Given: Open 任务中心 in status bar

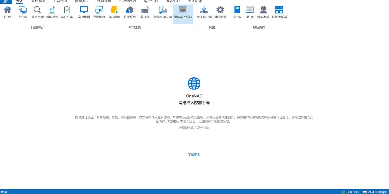Looking at the screenshot, I should tap(350, 192).
